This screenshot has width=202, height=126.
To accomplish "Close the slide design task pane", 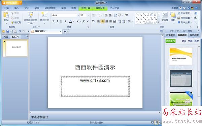I will click(x=199, y=31).
